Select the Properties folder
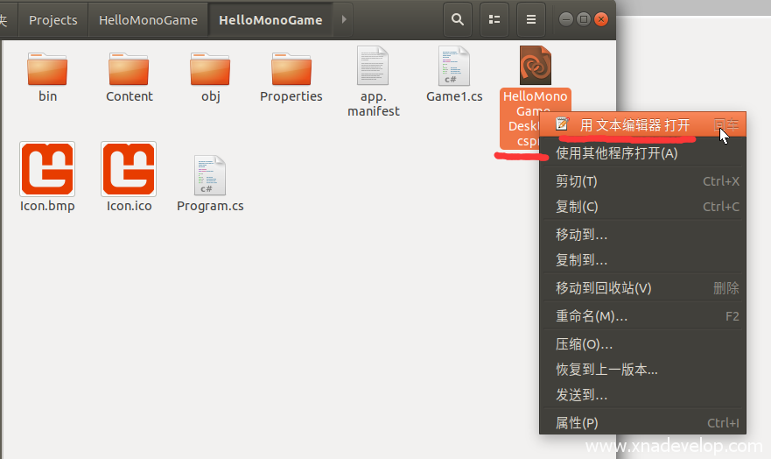 click(291, 68)
